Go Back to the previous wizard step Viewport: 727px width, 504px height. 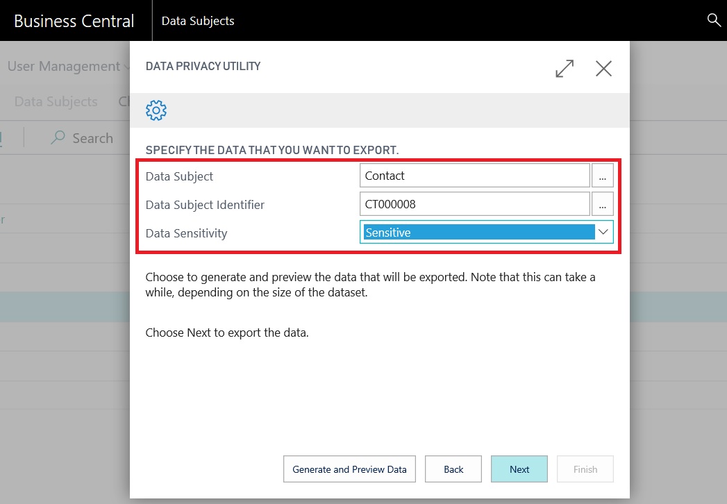tap(453, 469)
